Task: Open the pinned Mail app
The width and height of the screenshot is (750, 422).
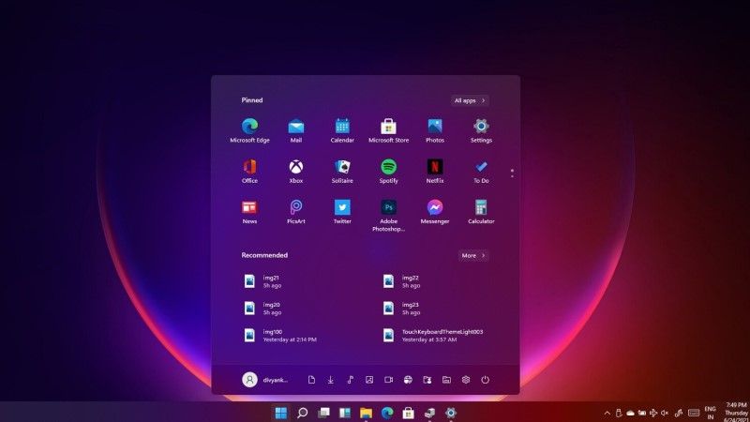Action: (x=296, y=130)
